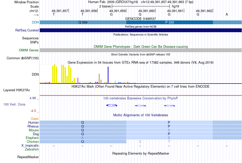Click OMIM Gene Phenotypes green title

tap(141, 46)
